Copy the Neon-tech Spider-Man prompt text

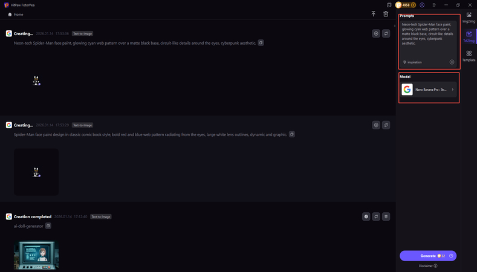261,43
